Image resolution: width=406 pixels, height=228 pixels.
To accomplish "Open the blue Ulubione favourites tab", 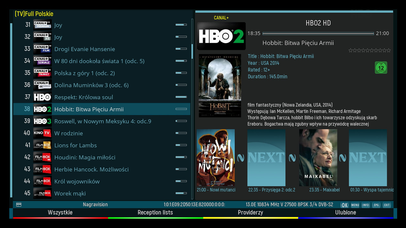I will [346, 213].
